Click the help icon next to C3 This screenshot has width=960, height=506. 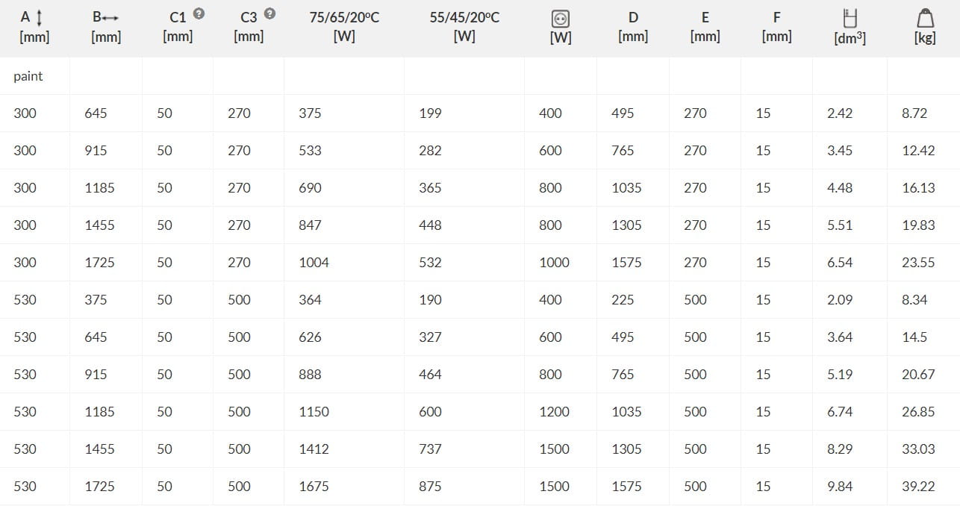point(270,13)
